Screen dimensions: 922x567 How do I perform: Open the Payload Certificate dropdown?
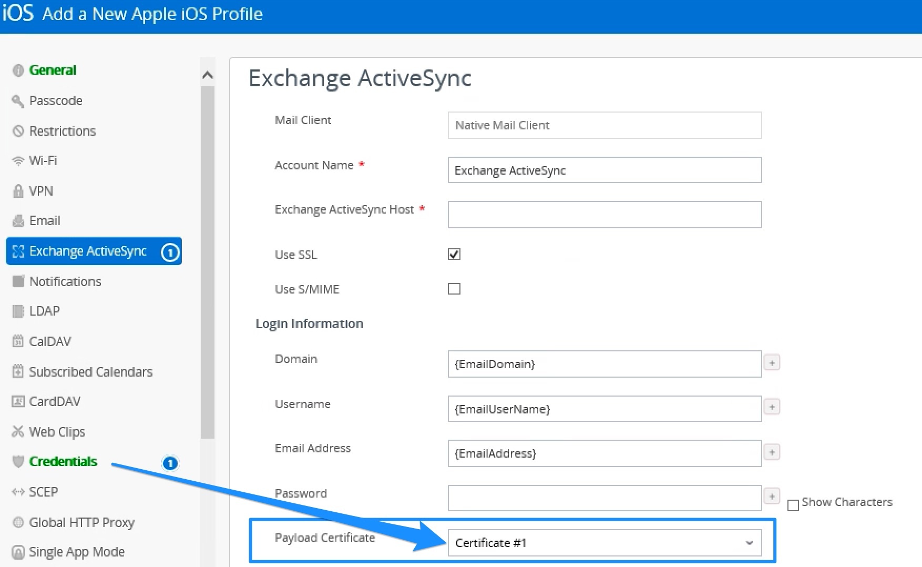coord(605,543)
